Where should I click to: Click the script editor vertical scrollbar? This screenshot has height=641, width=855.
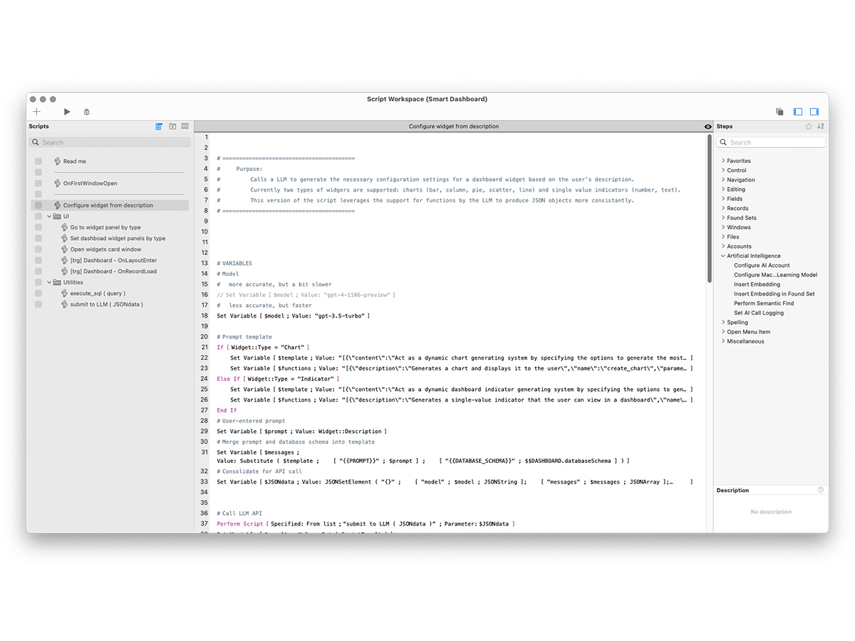pos(710,209)
